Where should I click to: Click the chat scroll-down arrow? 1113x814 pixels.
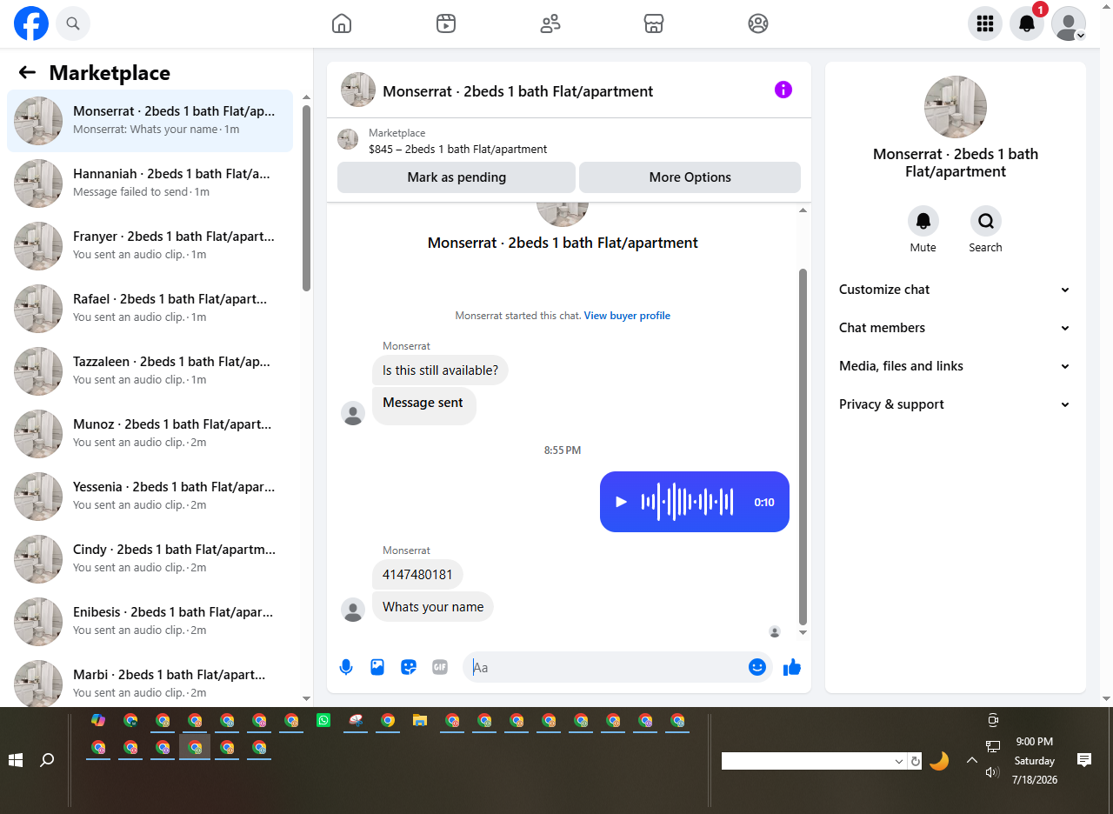[803, 632]
